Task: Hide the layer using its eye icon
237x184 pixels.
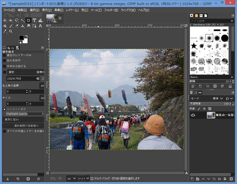Action: (193, 115)
